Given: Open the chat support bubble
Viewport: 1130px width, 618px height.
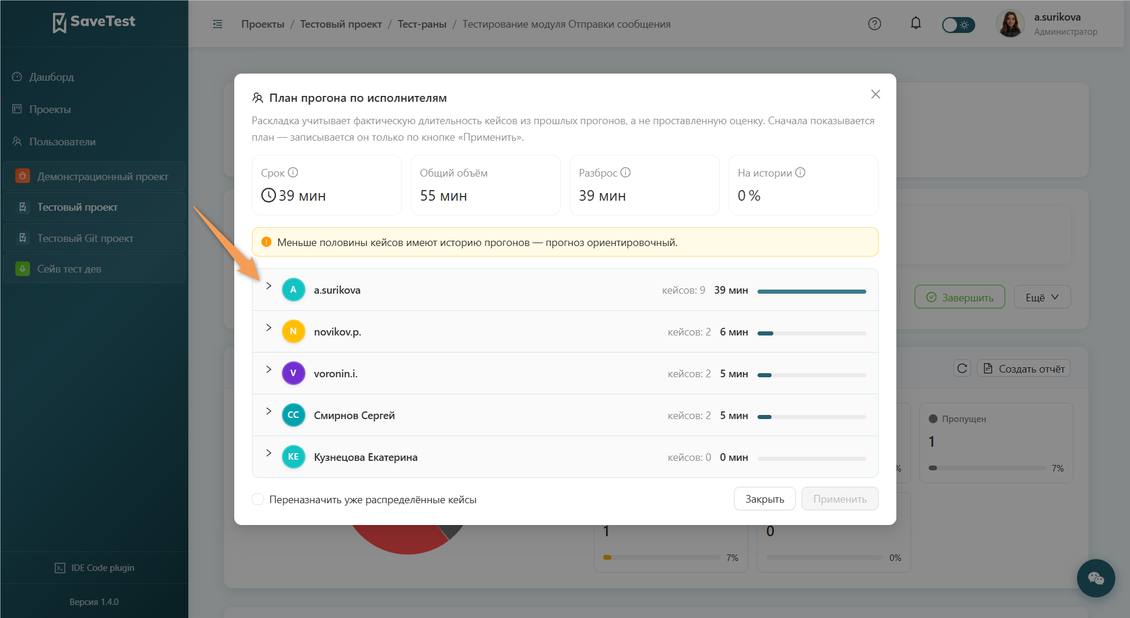Looking at the screenshot, I should point(1095,578).
